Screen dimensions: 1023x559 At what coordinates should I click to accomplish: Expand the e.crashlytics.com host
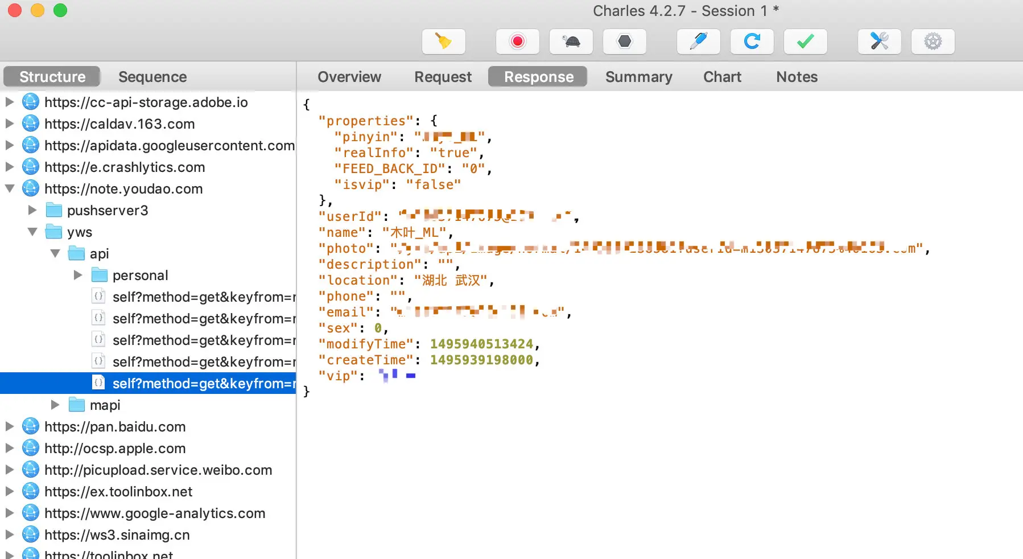click(10, 167)
